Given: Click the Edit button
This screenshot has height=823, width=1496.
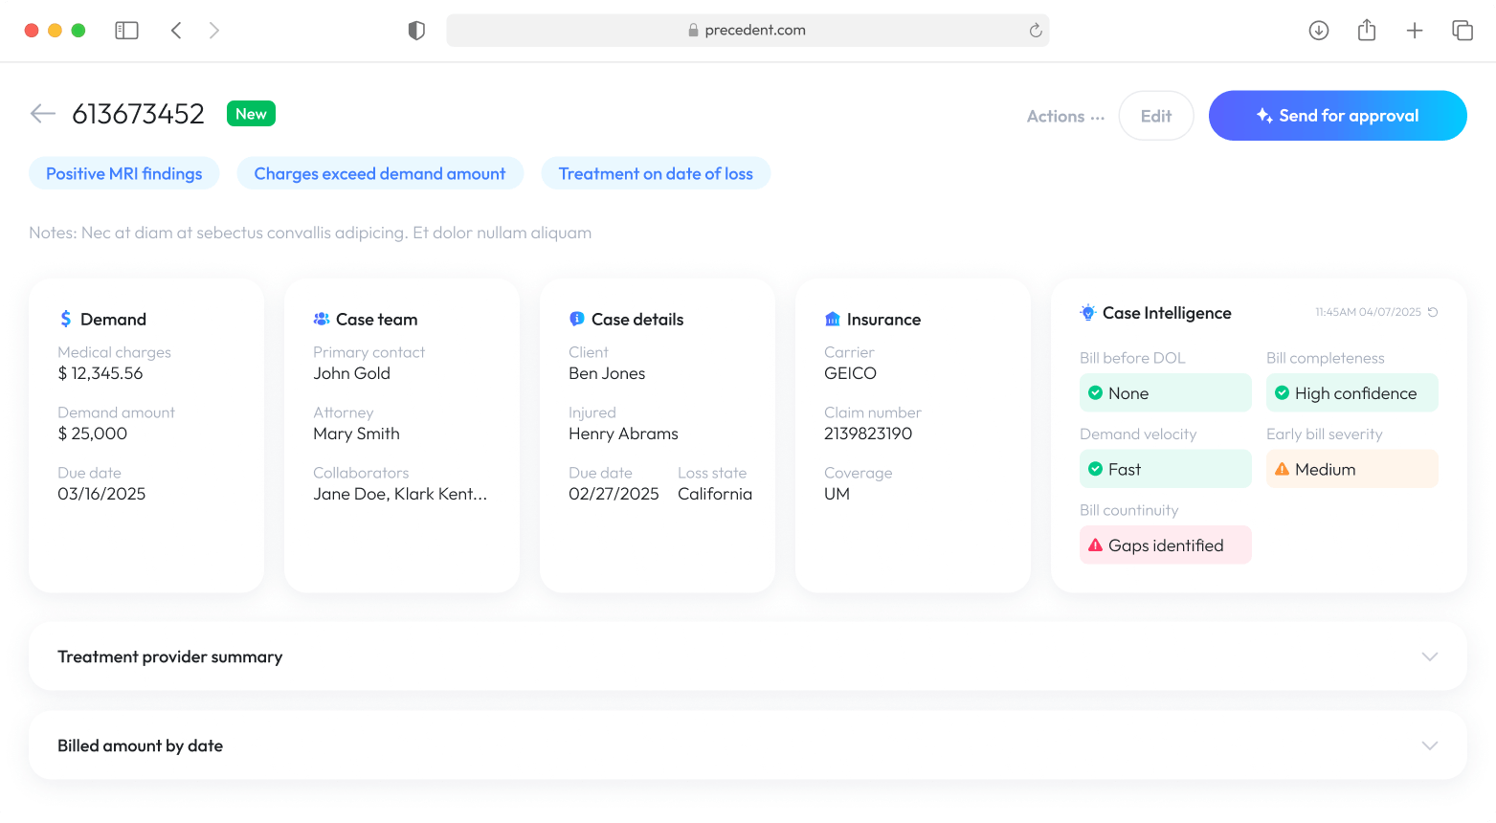Looking at the screenshot, I should coord(1155,115).
